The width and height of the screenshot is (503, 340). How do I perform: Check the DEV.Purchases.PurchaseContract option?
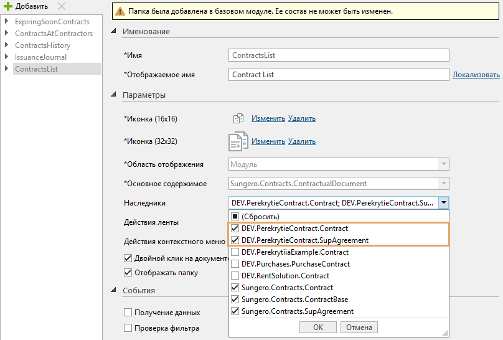(235, 264)
